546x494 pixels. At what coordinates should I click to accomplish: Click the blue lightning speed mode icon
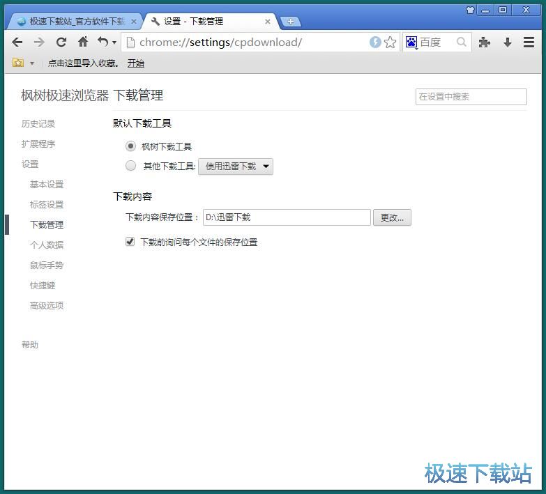tap(375, 43)
